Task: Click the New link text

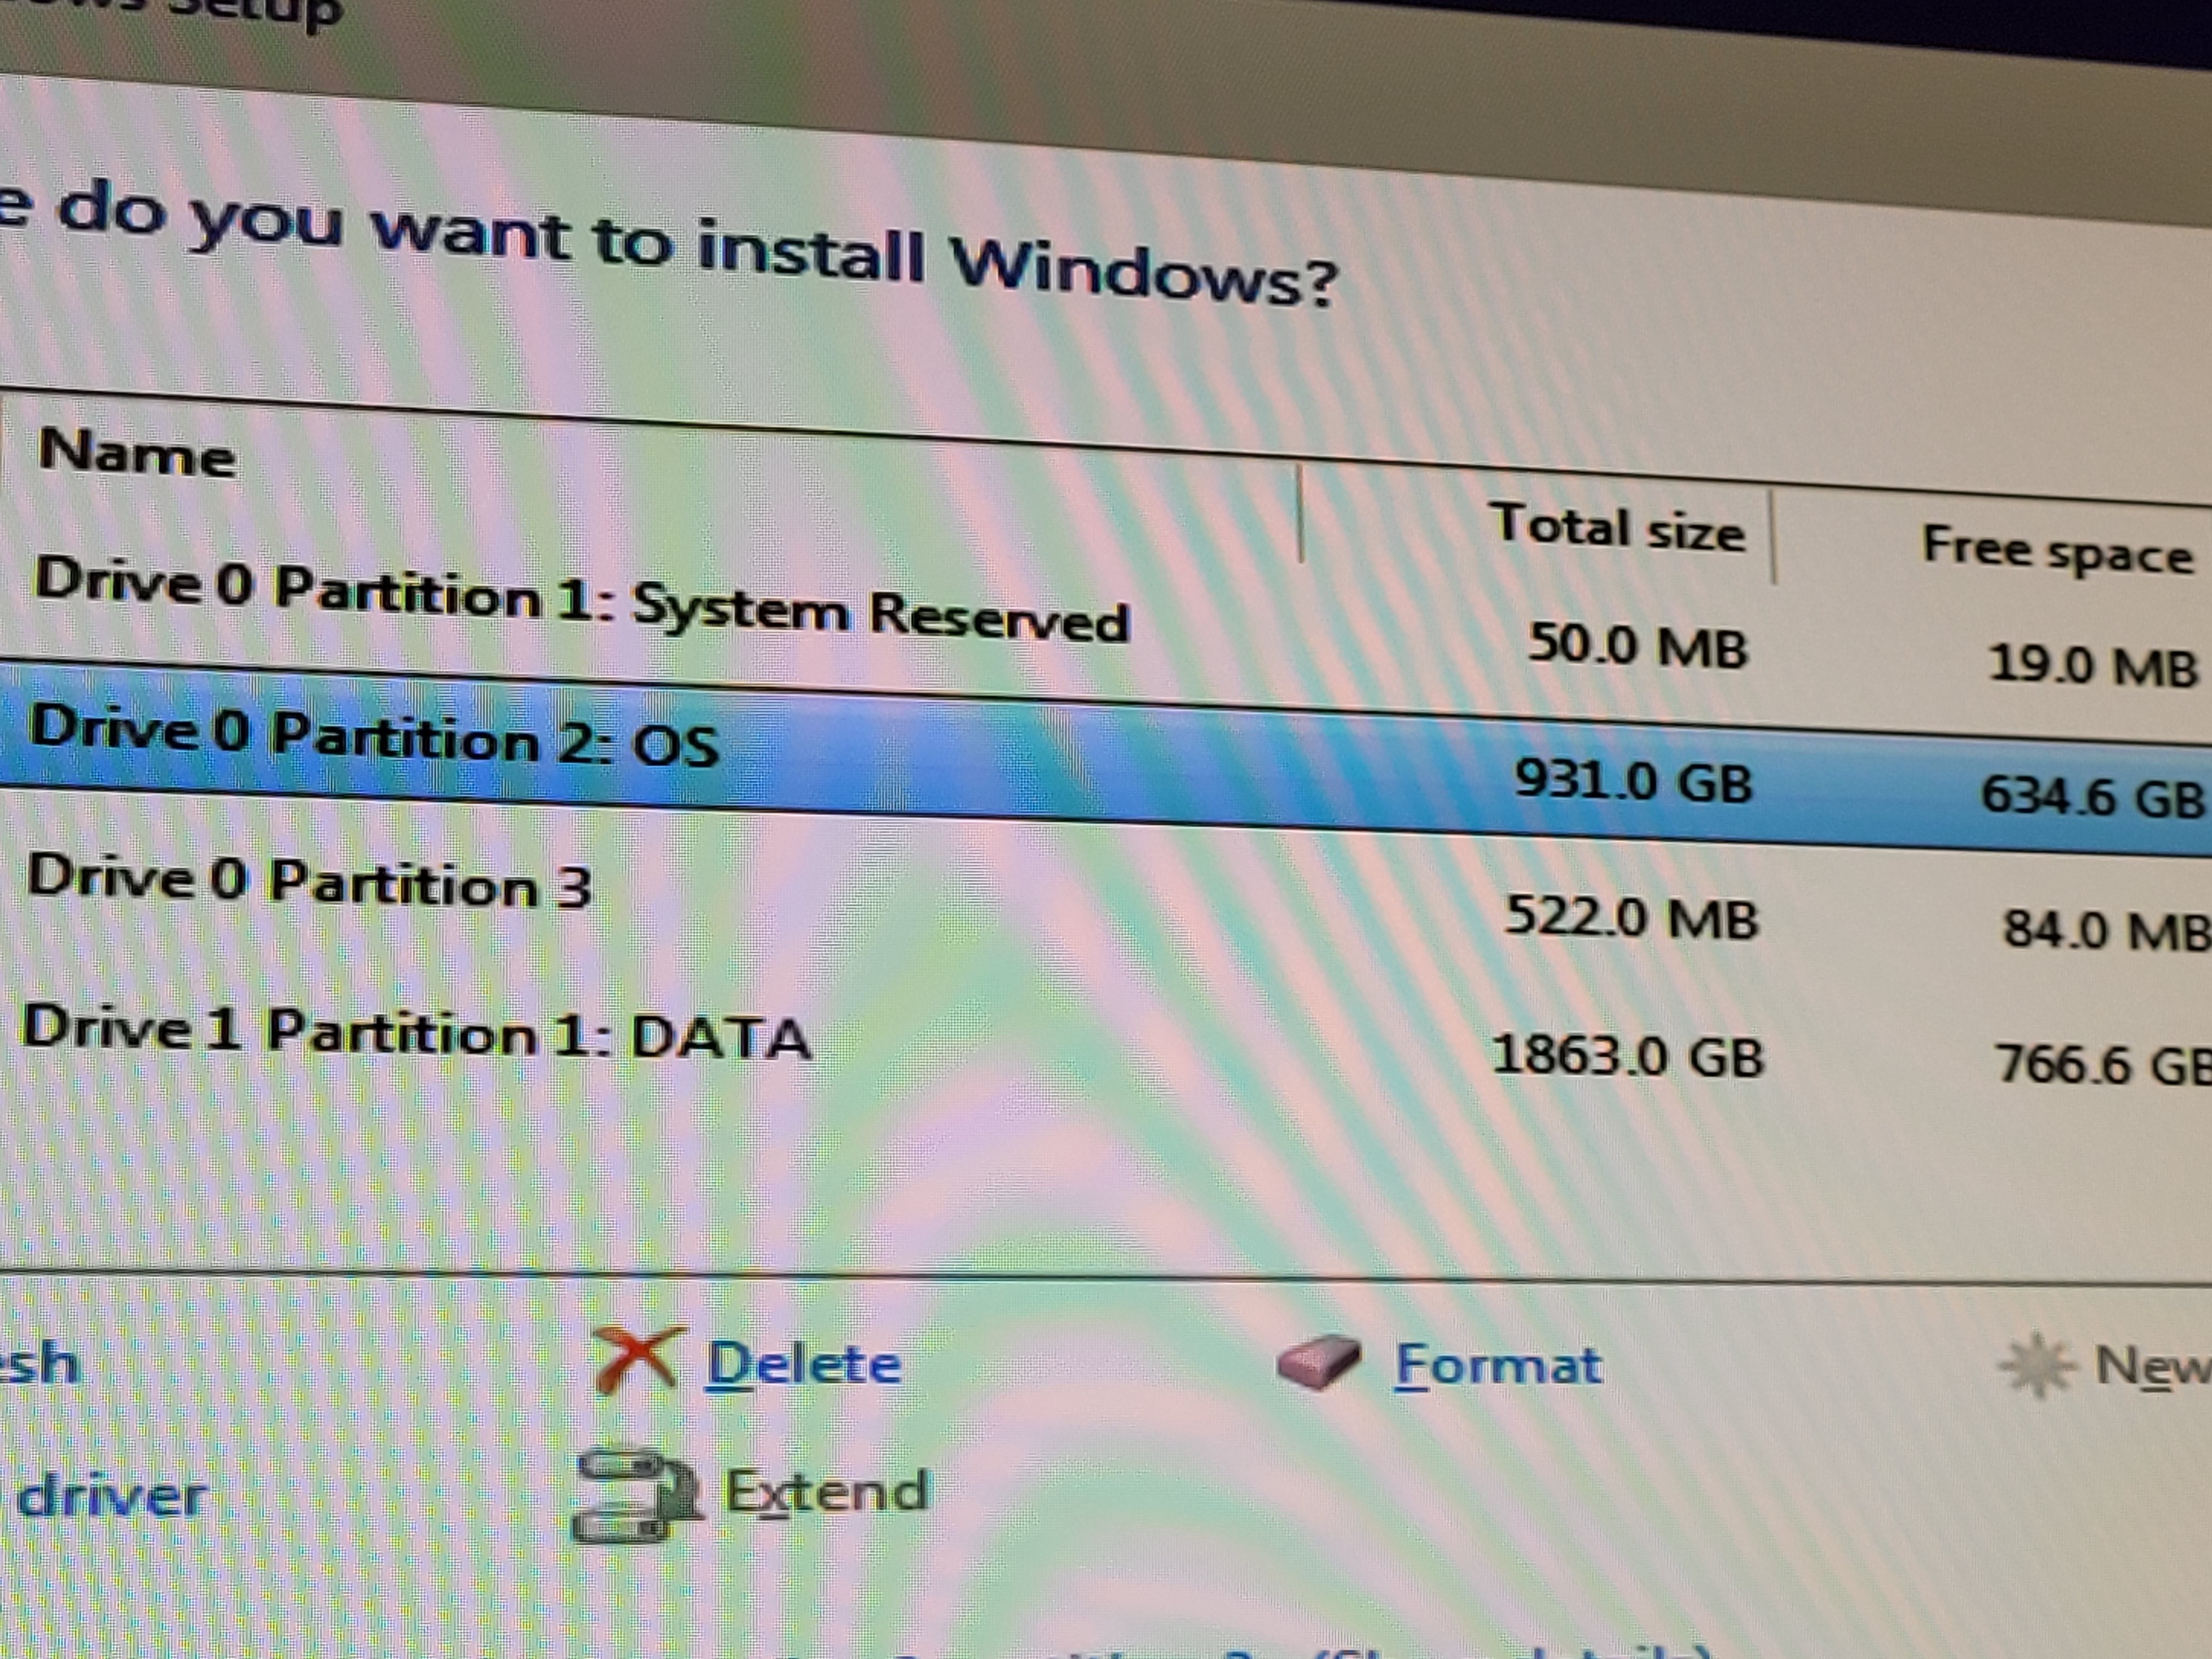Action: pos(2150,1367)
